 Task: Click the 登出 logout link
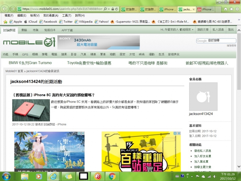231,29
